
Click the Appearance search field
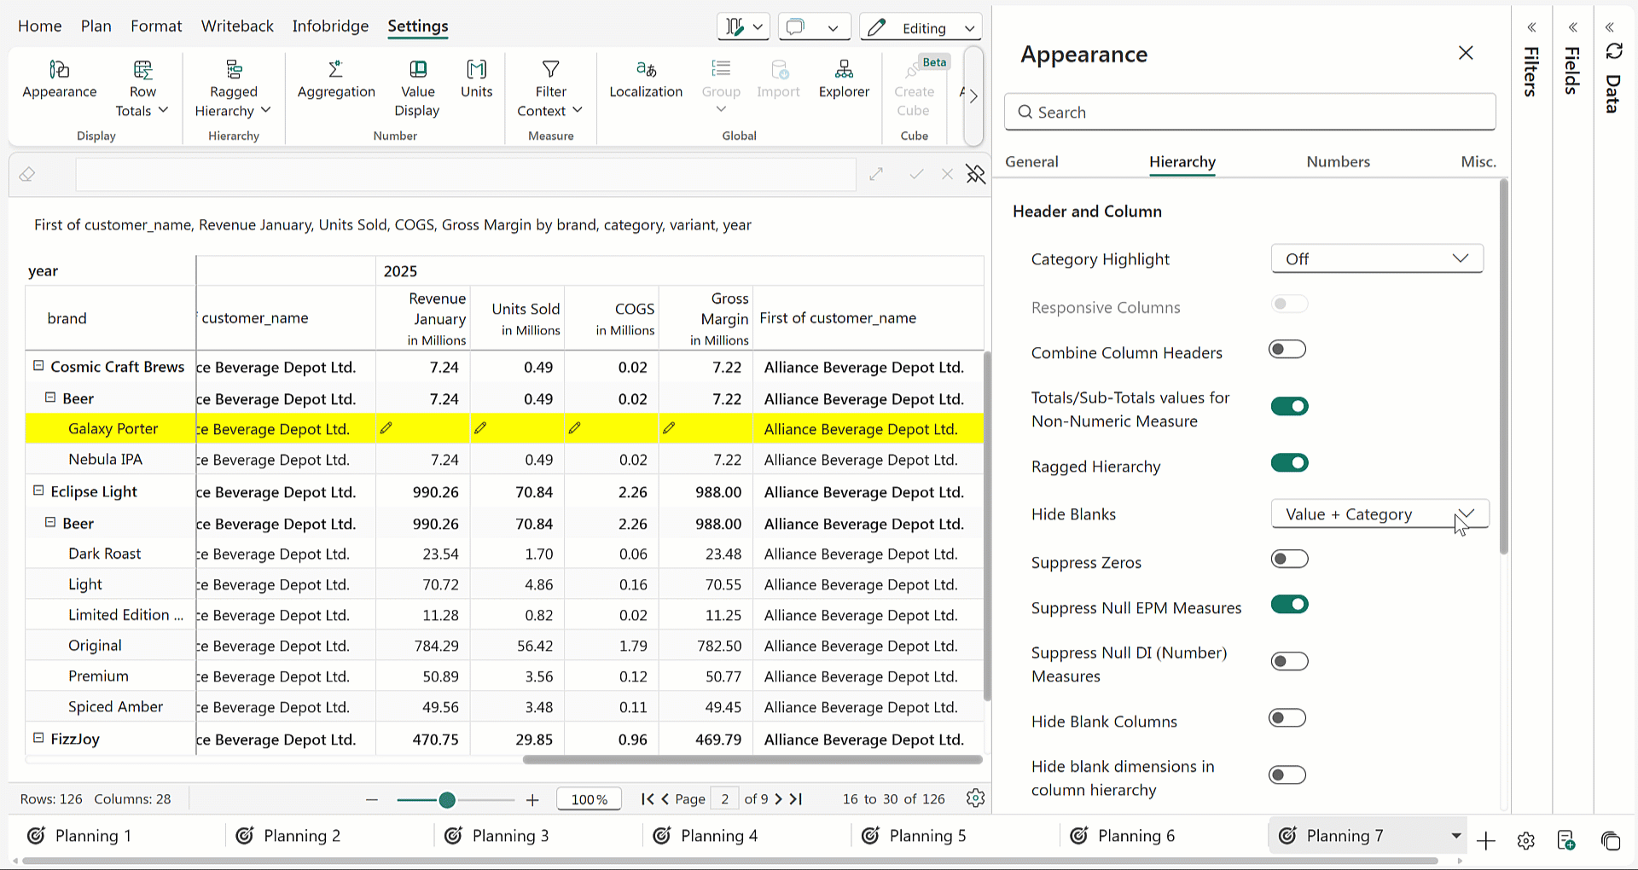(1250, 113)
